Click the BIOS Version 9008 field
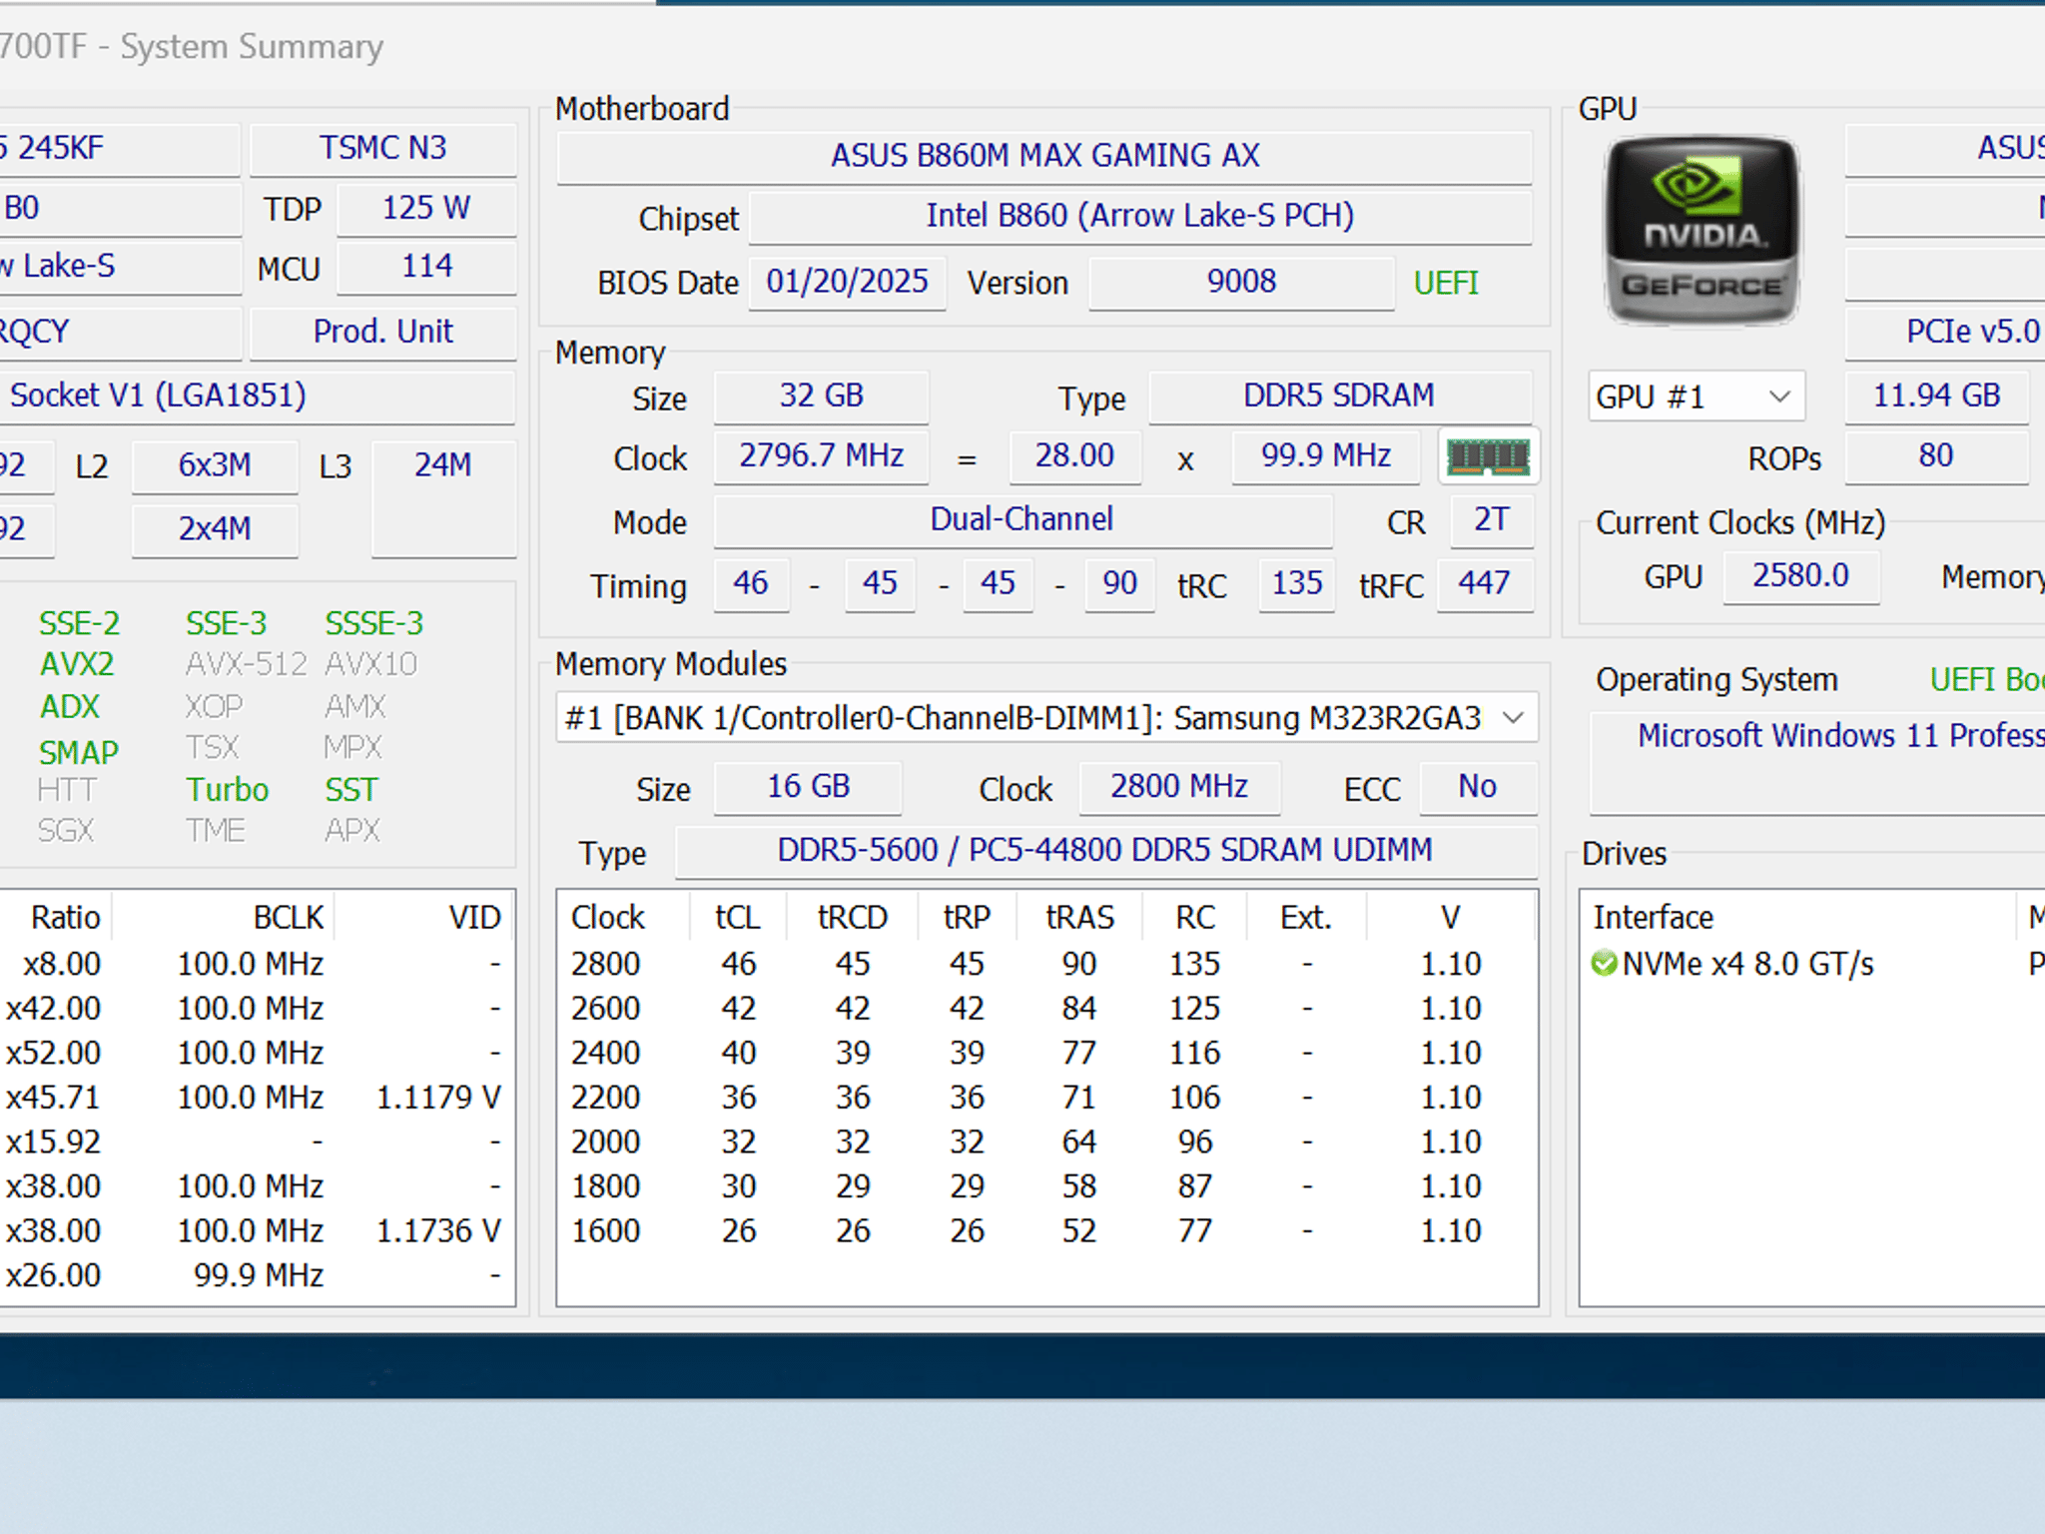 pos(1241,282)
